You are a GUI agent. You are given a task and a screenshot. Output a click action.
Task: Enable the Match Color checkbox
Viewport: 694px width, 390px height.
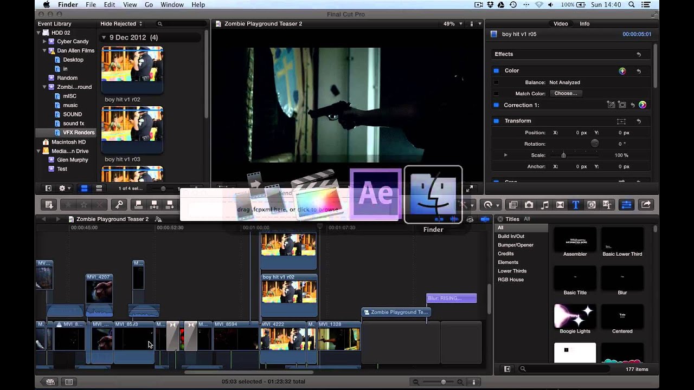(496, 94)
